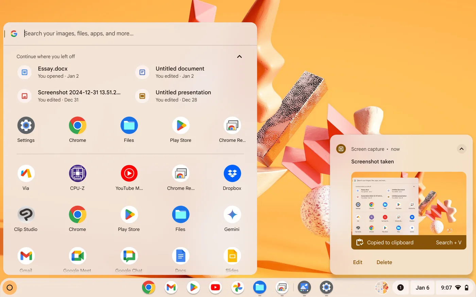The width and height of the screenshot is (476, 297).
Task: Launch the Via app
Action: point(26,173)
